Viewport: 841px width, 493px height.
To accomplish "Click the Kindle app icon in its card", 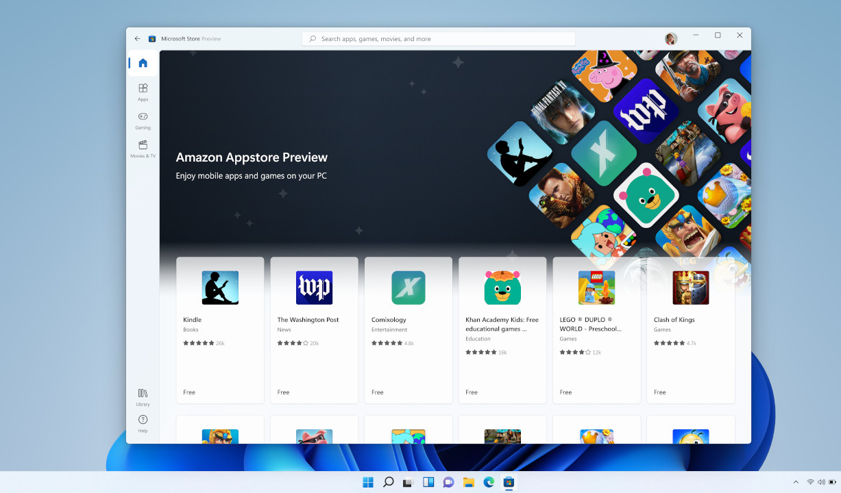I will 220,288.
